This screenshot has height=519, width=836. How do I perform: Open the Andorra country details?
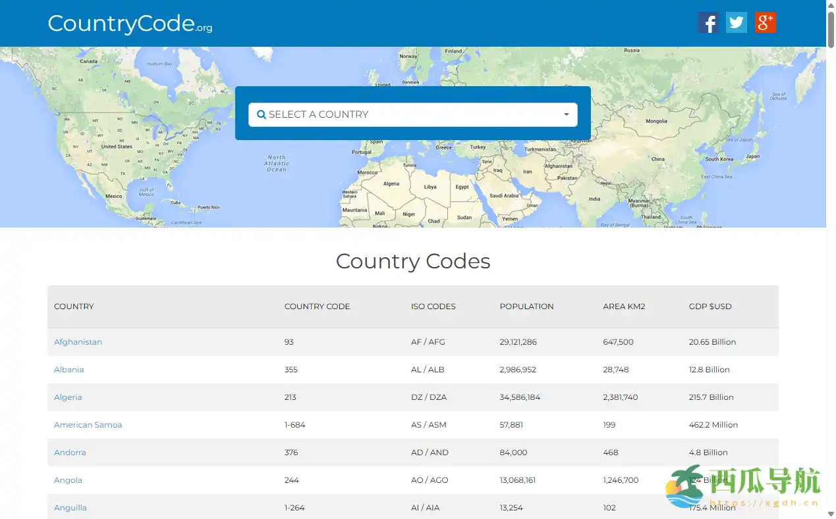tap(69, 452)
